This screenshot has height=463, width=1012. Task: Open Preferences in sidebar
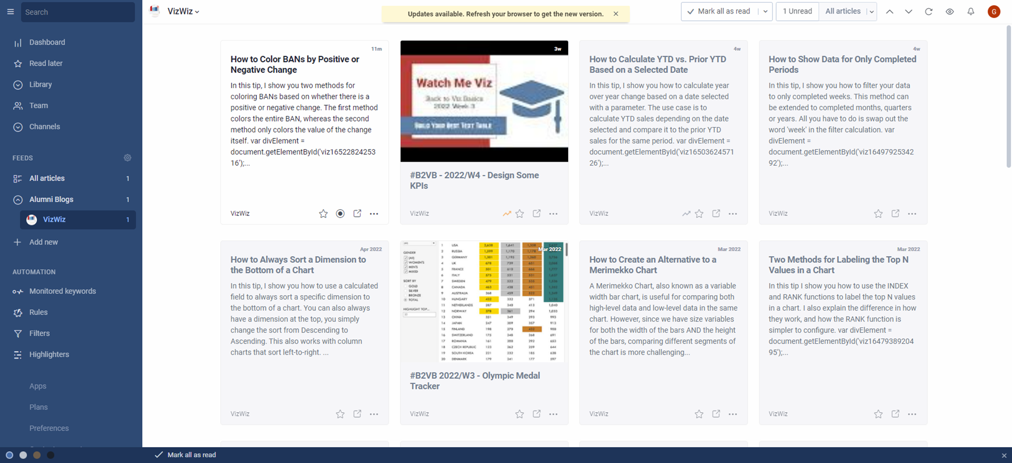click(49, 429)
